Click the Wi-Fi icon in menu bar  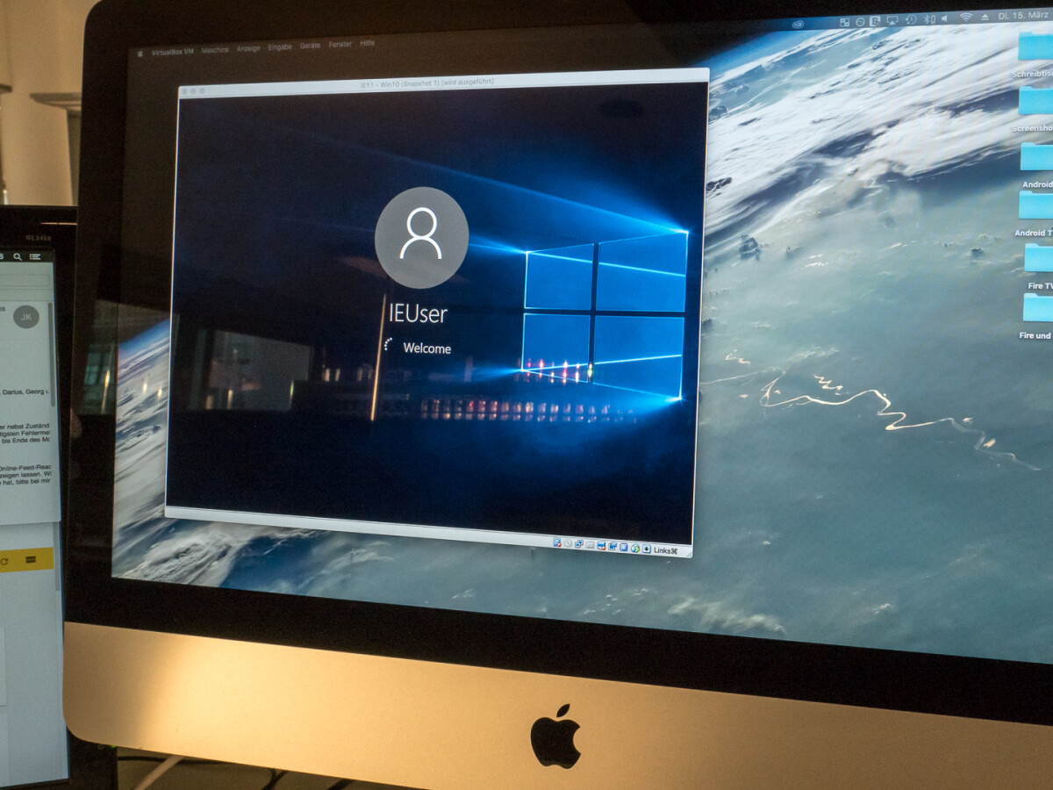tap(966, 18)
